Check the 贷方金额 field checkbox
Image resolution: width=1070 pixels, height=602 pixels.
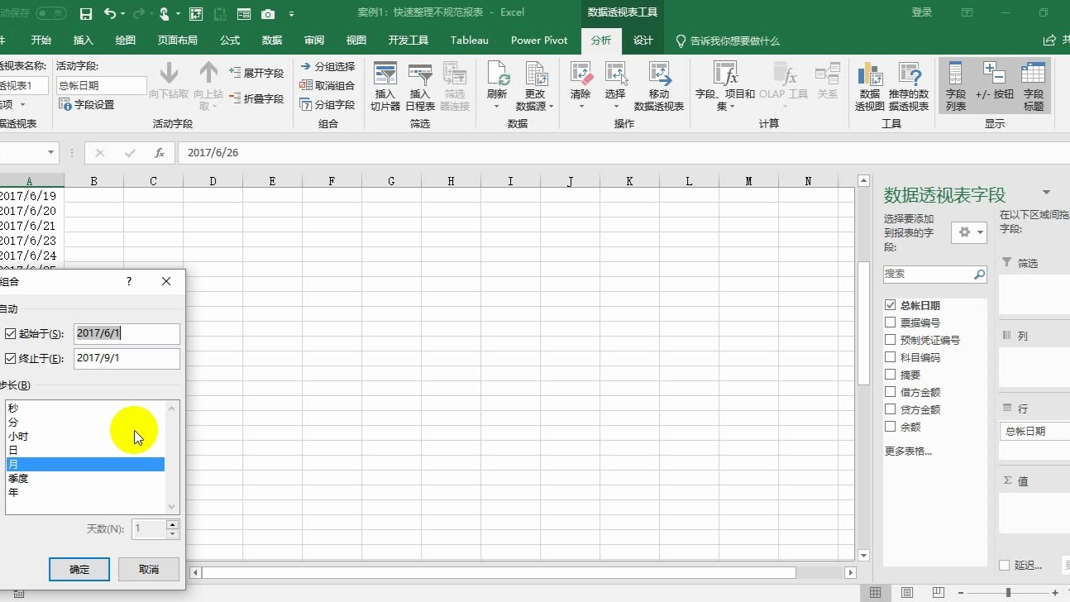tap(891, 409)
